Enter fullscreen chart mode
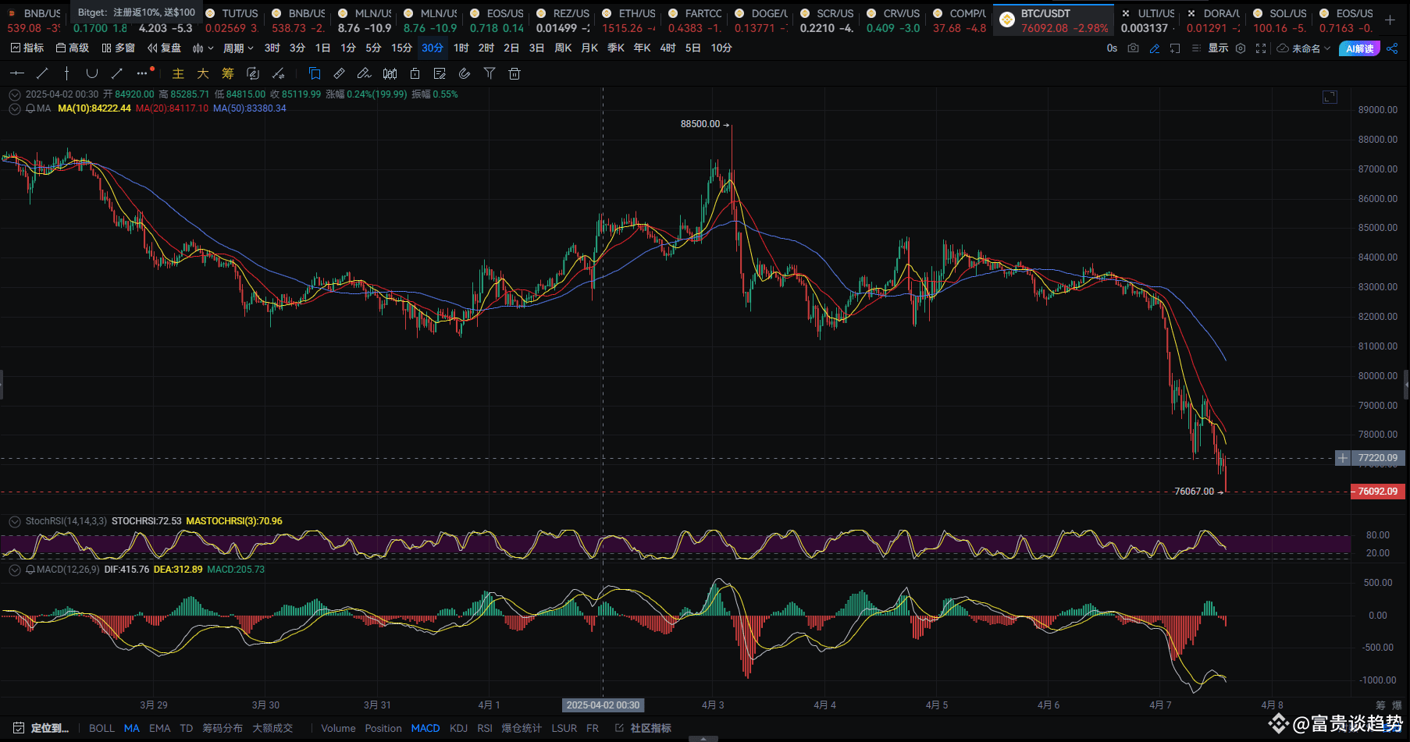Screen dimensions: 1410x742 [x=1260, y=48]
